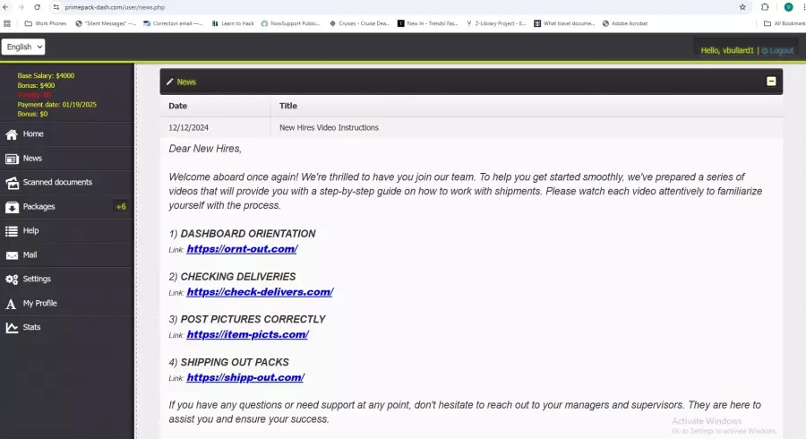
Task: Click the 12/12/2024 date cell
Action: (x=189, y=127)
